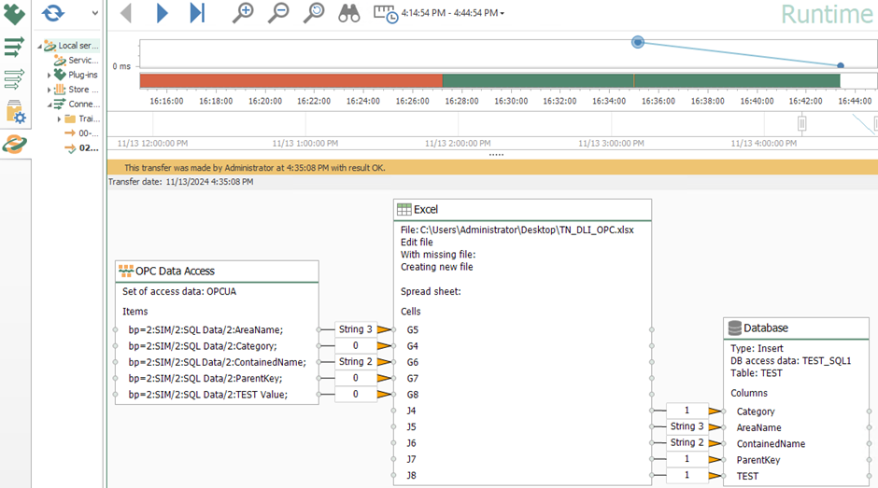
Task: Click the Excel file path text
Action: pyautogui.click(x=517, y=230)
